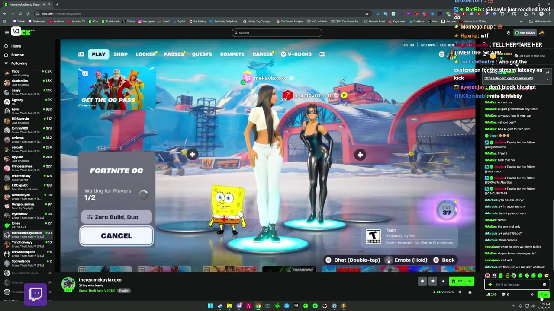Click the Get KICKs button
The width and height of the screenshot is (554, 311).
[x=525, y=33]
